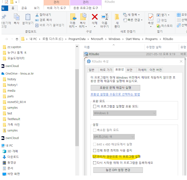Open 보기 (View) ribbon tab
This screenshot has height=180, width=187.
point(36,8)
